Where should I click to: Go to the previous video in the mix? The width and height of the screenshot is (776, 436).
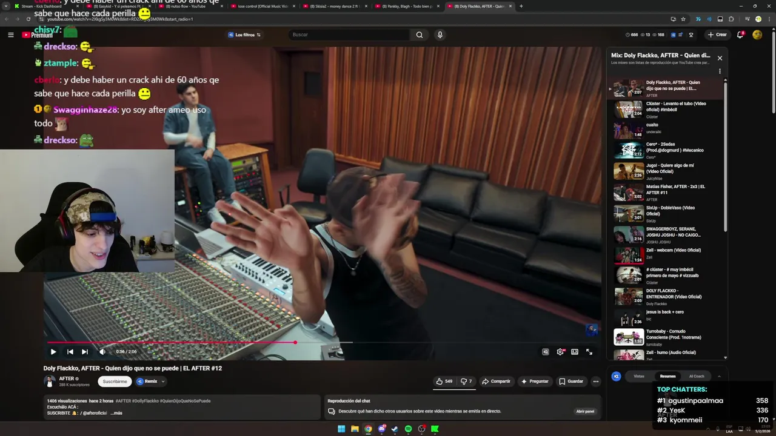70,351
